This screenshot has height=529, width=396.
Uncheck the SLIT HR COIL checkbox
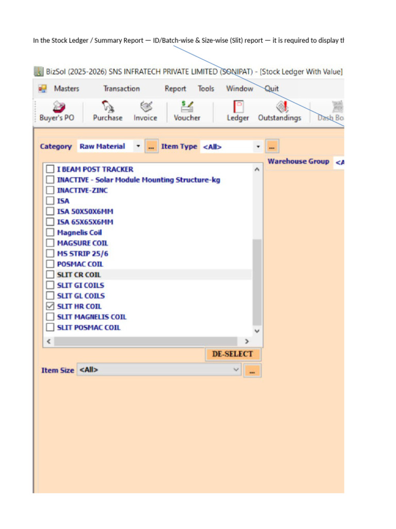[x=50, y=306]
